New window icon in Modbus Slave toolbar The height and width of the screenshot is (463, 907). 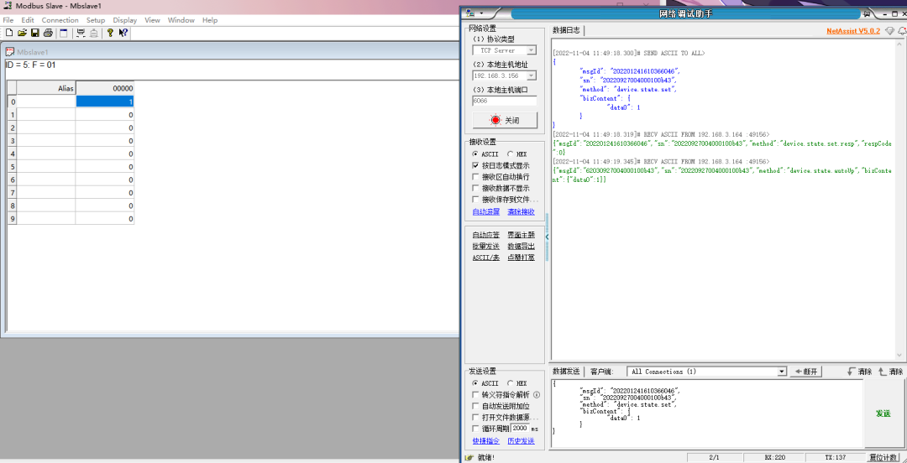pyautogui.click(x=64, y=33)
